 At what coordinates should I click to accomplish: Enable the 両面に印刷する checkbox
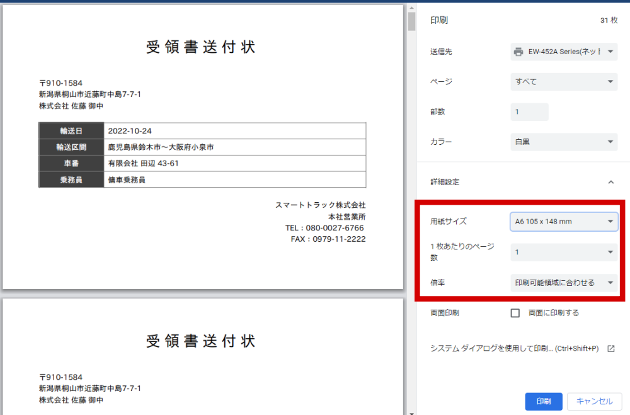pyautogui.click(x=515, y=313)
